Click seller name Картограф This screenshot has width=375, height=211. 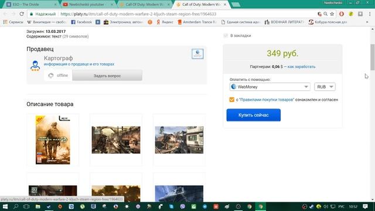[x=59, y=58]
